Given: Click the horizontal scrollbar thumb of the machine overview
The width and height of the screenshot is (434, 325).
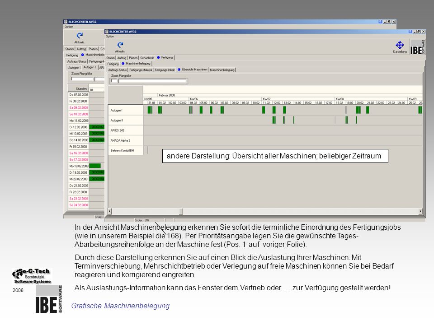Looking at the screenshot, I should point(181,211).
